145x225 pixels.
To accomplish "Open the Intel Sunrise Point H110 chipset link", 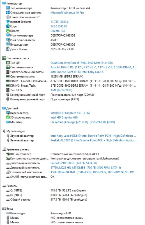I will coord(77,72).
